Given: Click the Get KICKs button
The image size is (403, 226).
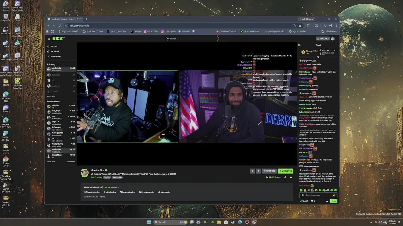Looking at the screenshot, I should [x=323, y=39].
